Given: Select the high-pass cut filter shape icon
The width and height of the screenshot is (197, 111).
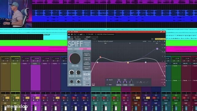Looking at the screenshot, I should point(138,82).
